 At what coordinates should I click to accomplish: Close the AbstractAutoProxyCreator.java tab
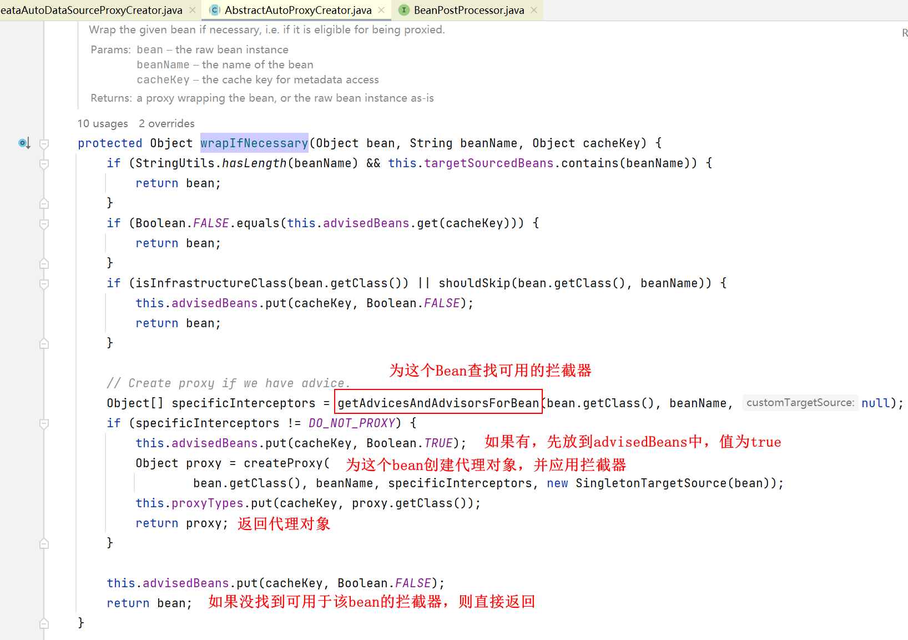(381, 10)
